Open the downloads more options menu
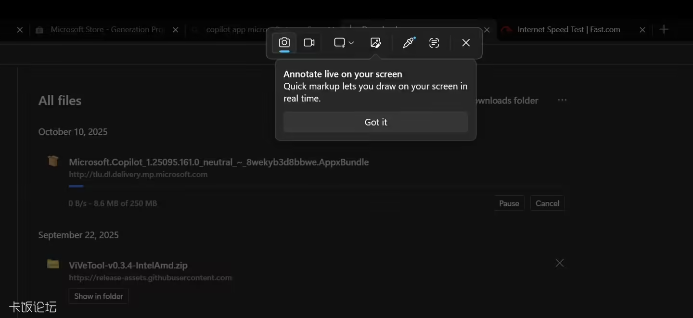 click(562, 100)
